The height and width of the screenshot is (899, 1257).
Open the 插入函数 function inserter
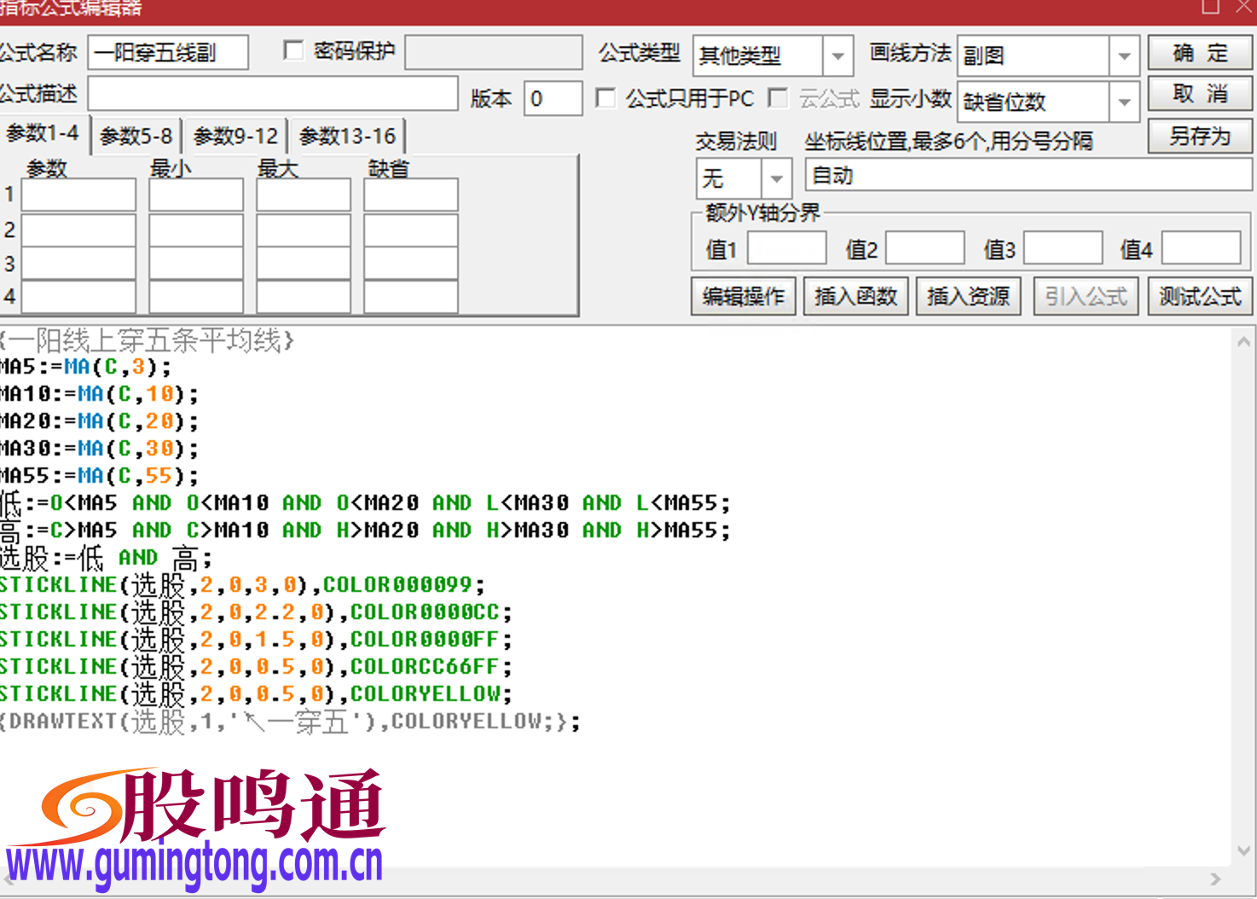point(855,296)
